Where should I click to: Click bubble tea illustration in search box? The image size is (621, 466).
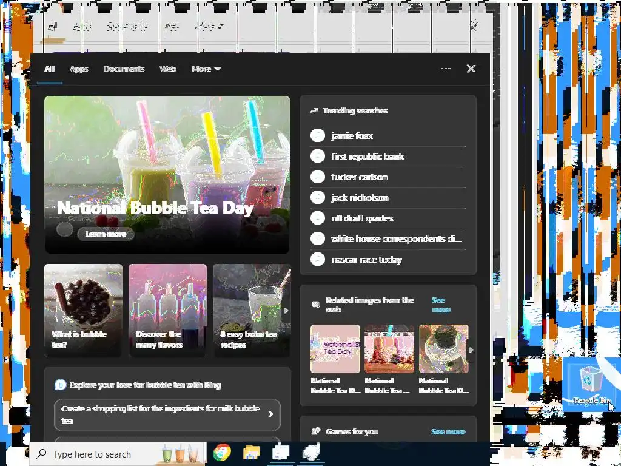(x=180, y=454)
